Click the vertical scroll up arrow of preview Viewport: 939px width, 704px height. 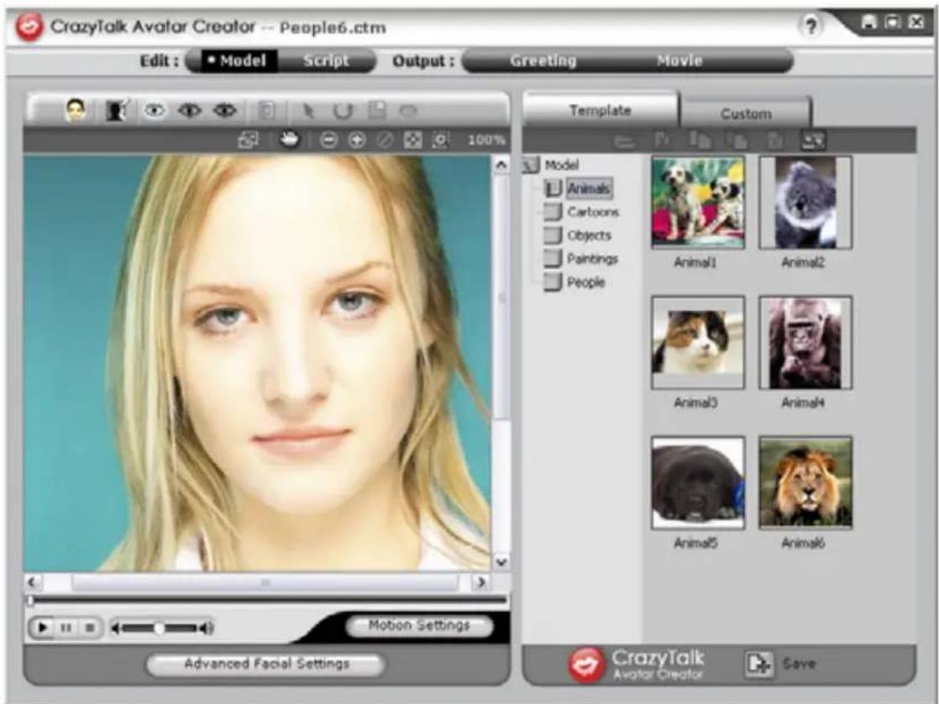tap(501, 164)
